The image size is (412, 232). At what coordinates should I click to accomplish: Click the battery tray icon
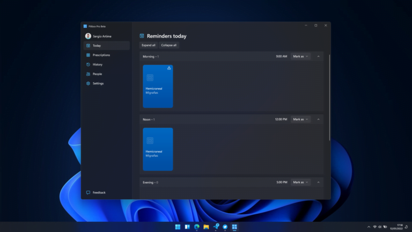(x=385, y=227)
